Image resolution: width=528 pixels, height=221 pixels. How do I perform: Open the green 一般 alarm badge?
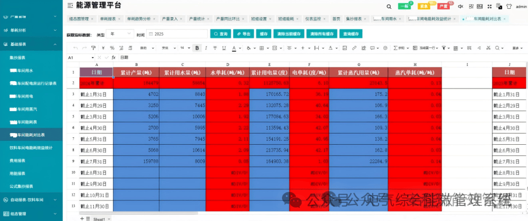(405, 6)
